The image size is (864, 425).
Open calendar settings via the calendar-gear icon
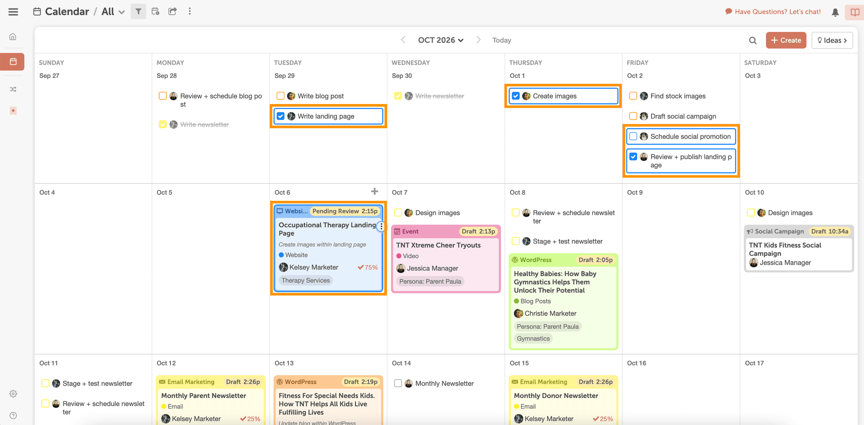155,11
